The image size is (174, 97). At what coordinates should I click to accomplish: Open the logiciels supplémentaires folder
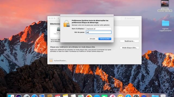click(x=166, y=23)
